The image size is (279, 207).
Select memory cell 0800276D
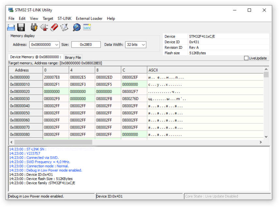point(134,98)
